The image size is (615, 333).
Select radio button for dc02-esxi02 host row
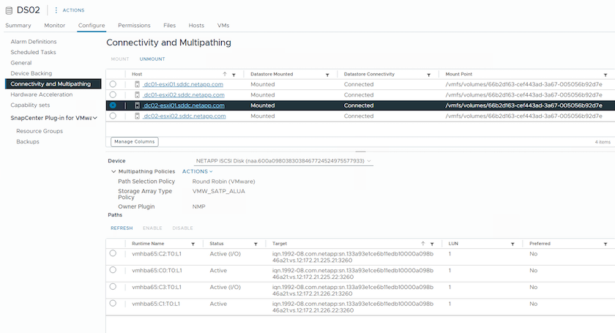coord(113,116)
